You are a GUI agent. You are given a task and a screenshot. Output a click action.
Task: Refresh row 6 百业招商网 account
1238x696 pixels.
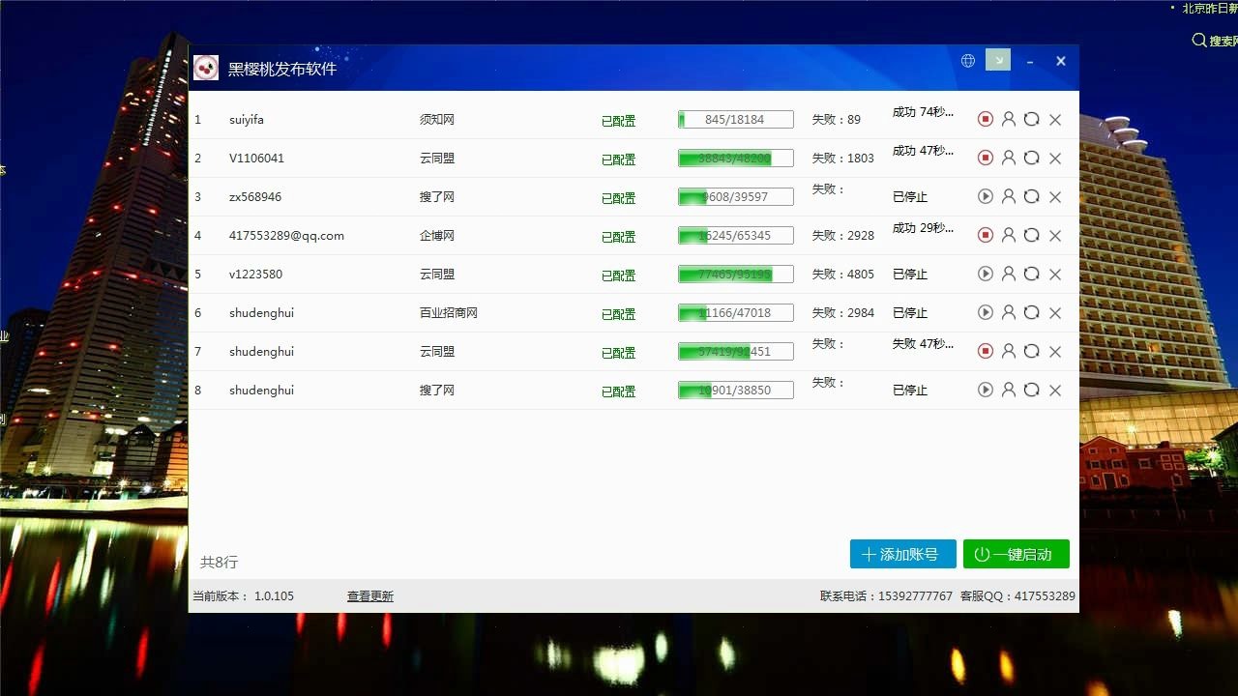[x=1032, y=312]
